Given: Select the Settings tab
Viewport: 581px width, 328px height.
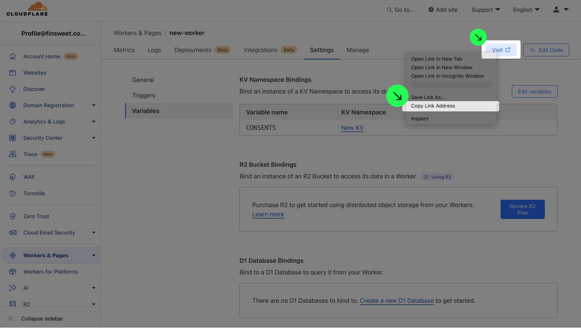Looking at the screenshot, I should click(x=322, y=50).
